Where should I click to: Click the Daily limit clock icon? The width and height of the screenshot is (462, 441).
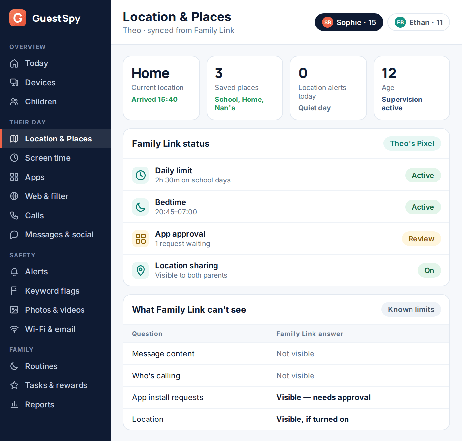pos(141,175)
